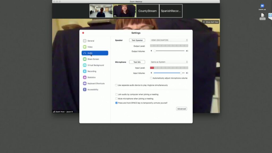Viewport: 272px width, 153px height.
Task: Open the notes file on desktop
Action: [x=262, y=16]
